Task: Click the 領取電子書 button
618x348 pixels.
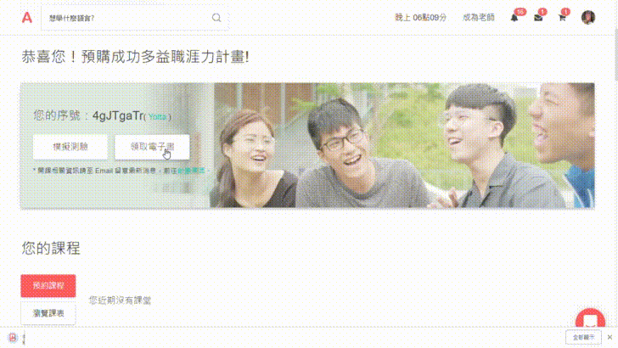Action: tap(152, 147)
